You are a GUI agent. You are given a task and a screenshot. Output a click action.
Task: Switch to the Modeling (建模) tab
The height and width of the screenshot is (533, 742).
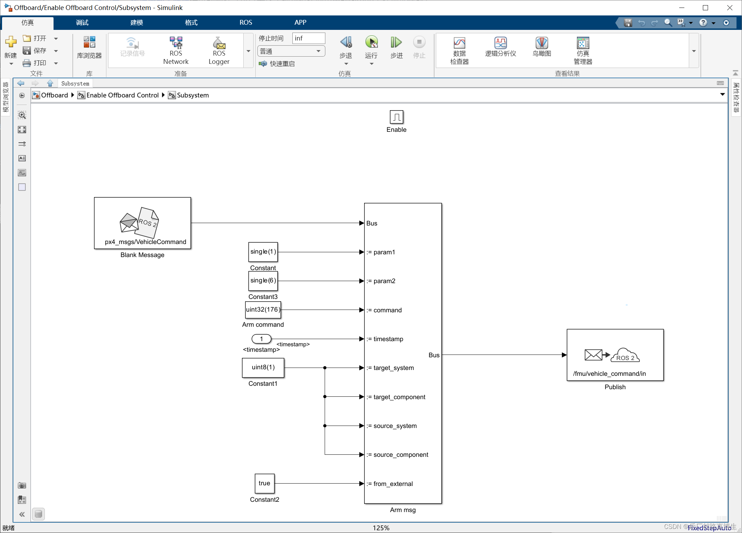[x=137, y=23]
